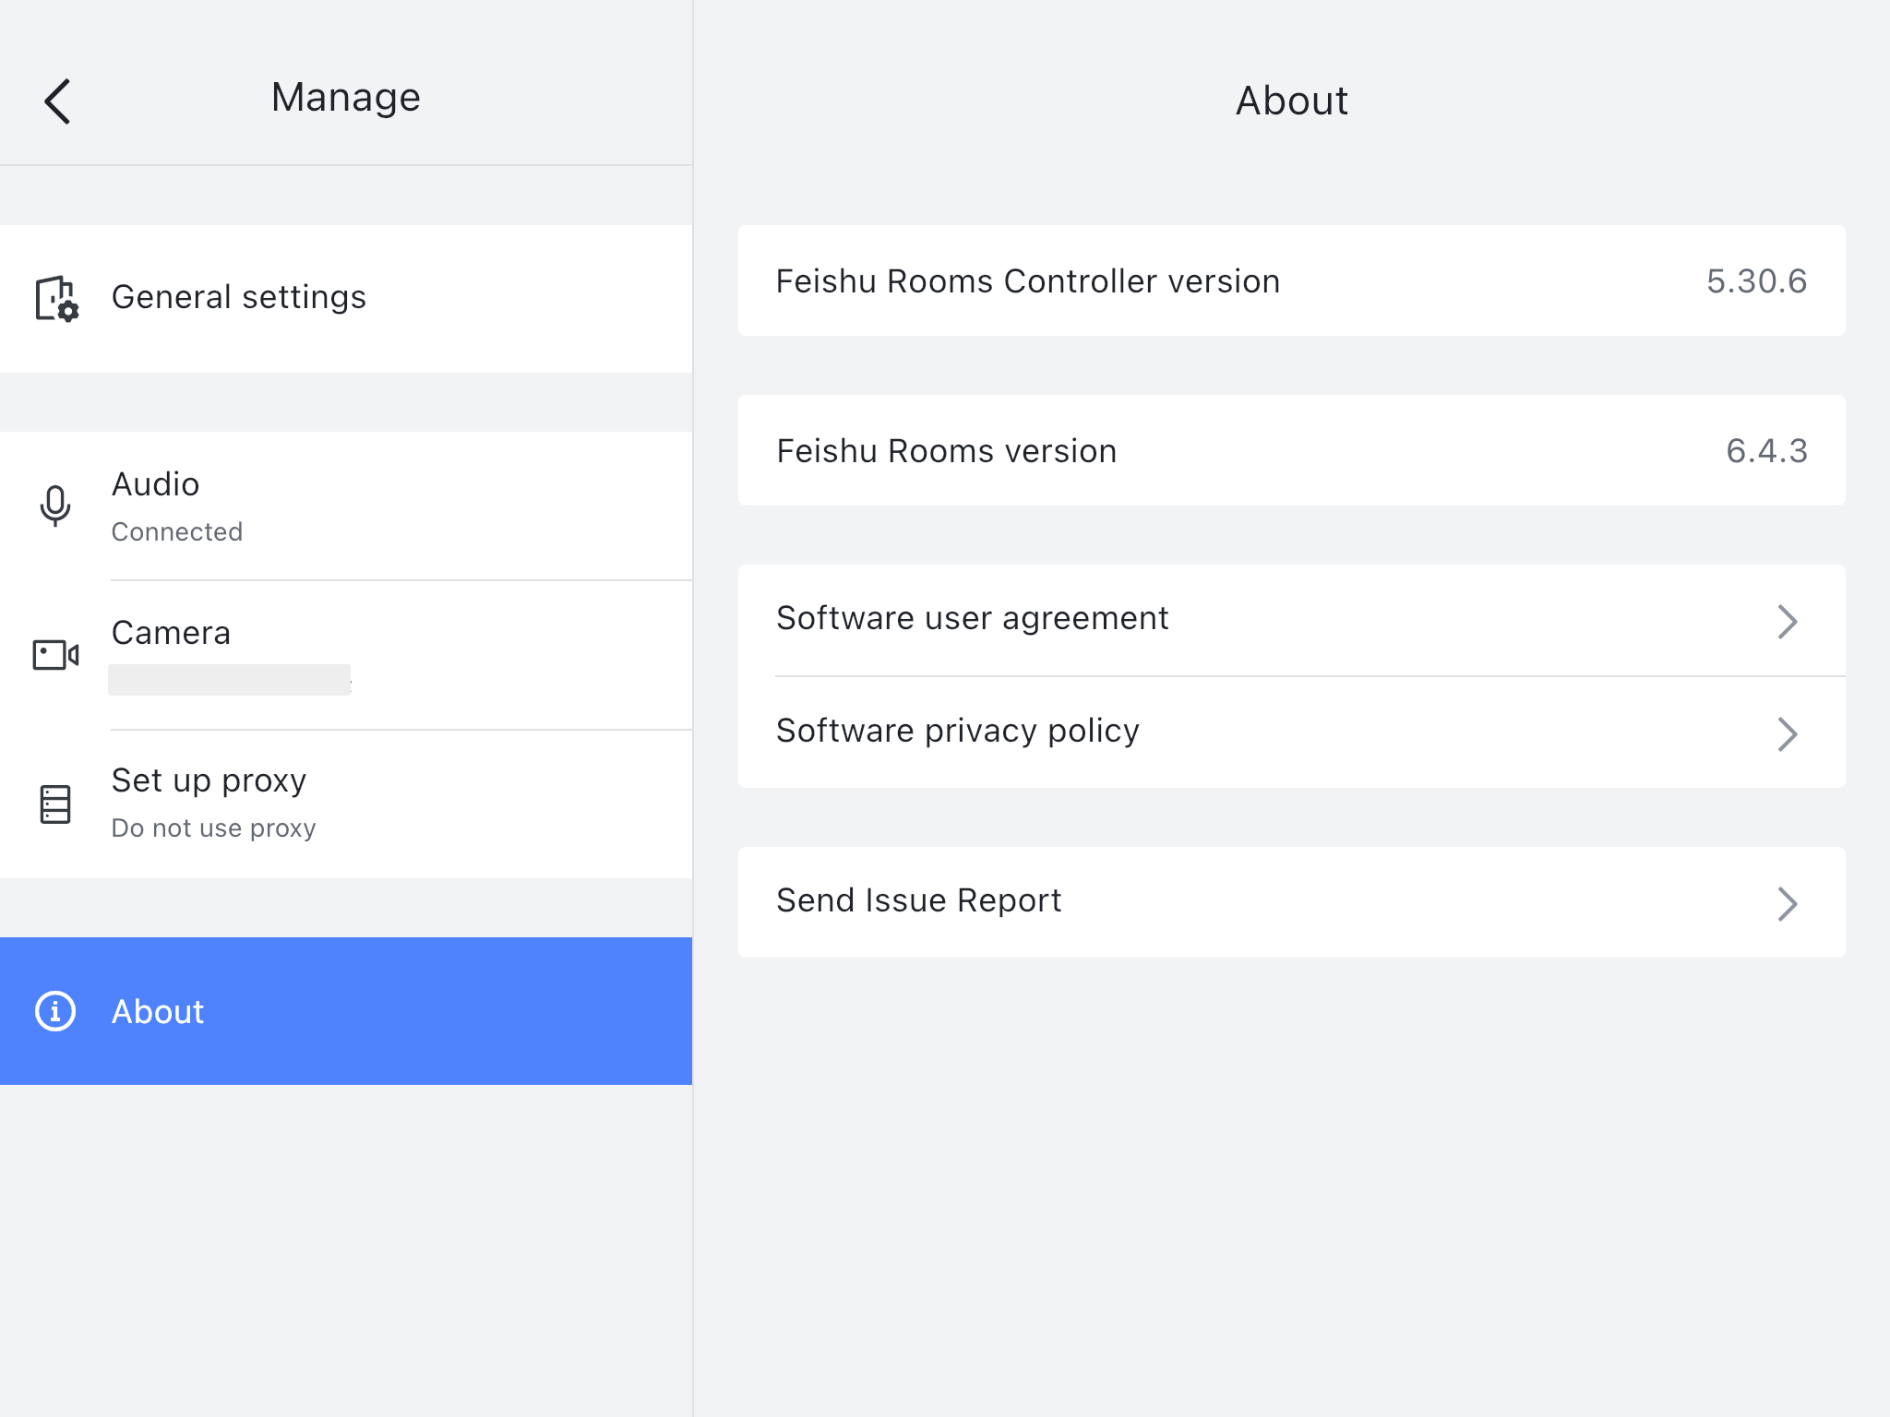Open the Software privacy policy link

click(957, 731)
